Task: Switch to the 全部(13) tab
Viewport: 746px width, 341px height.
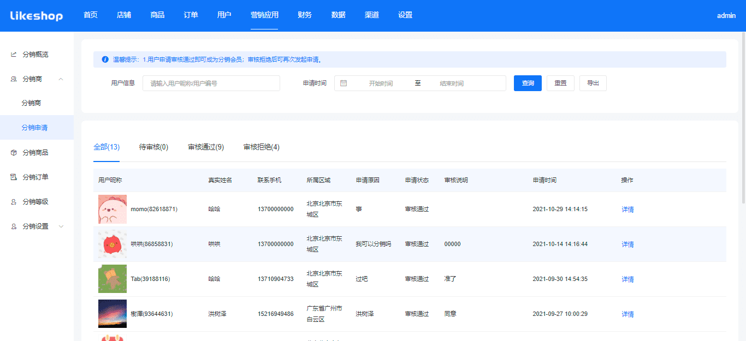Action: 106,147
